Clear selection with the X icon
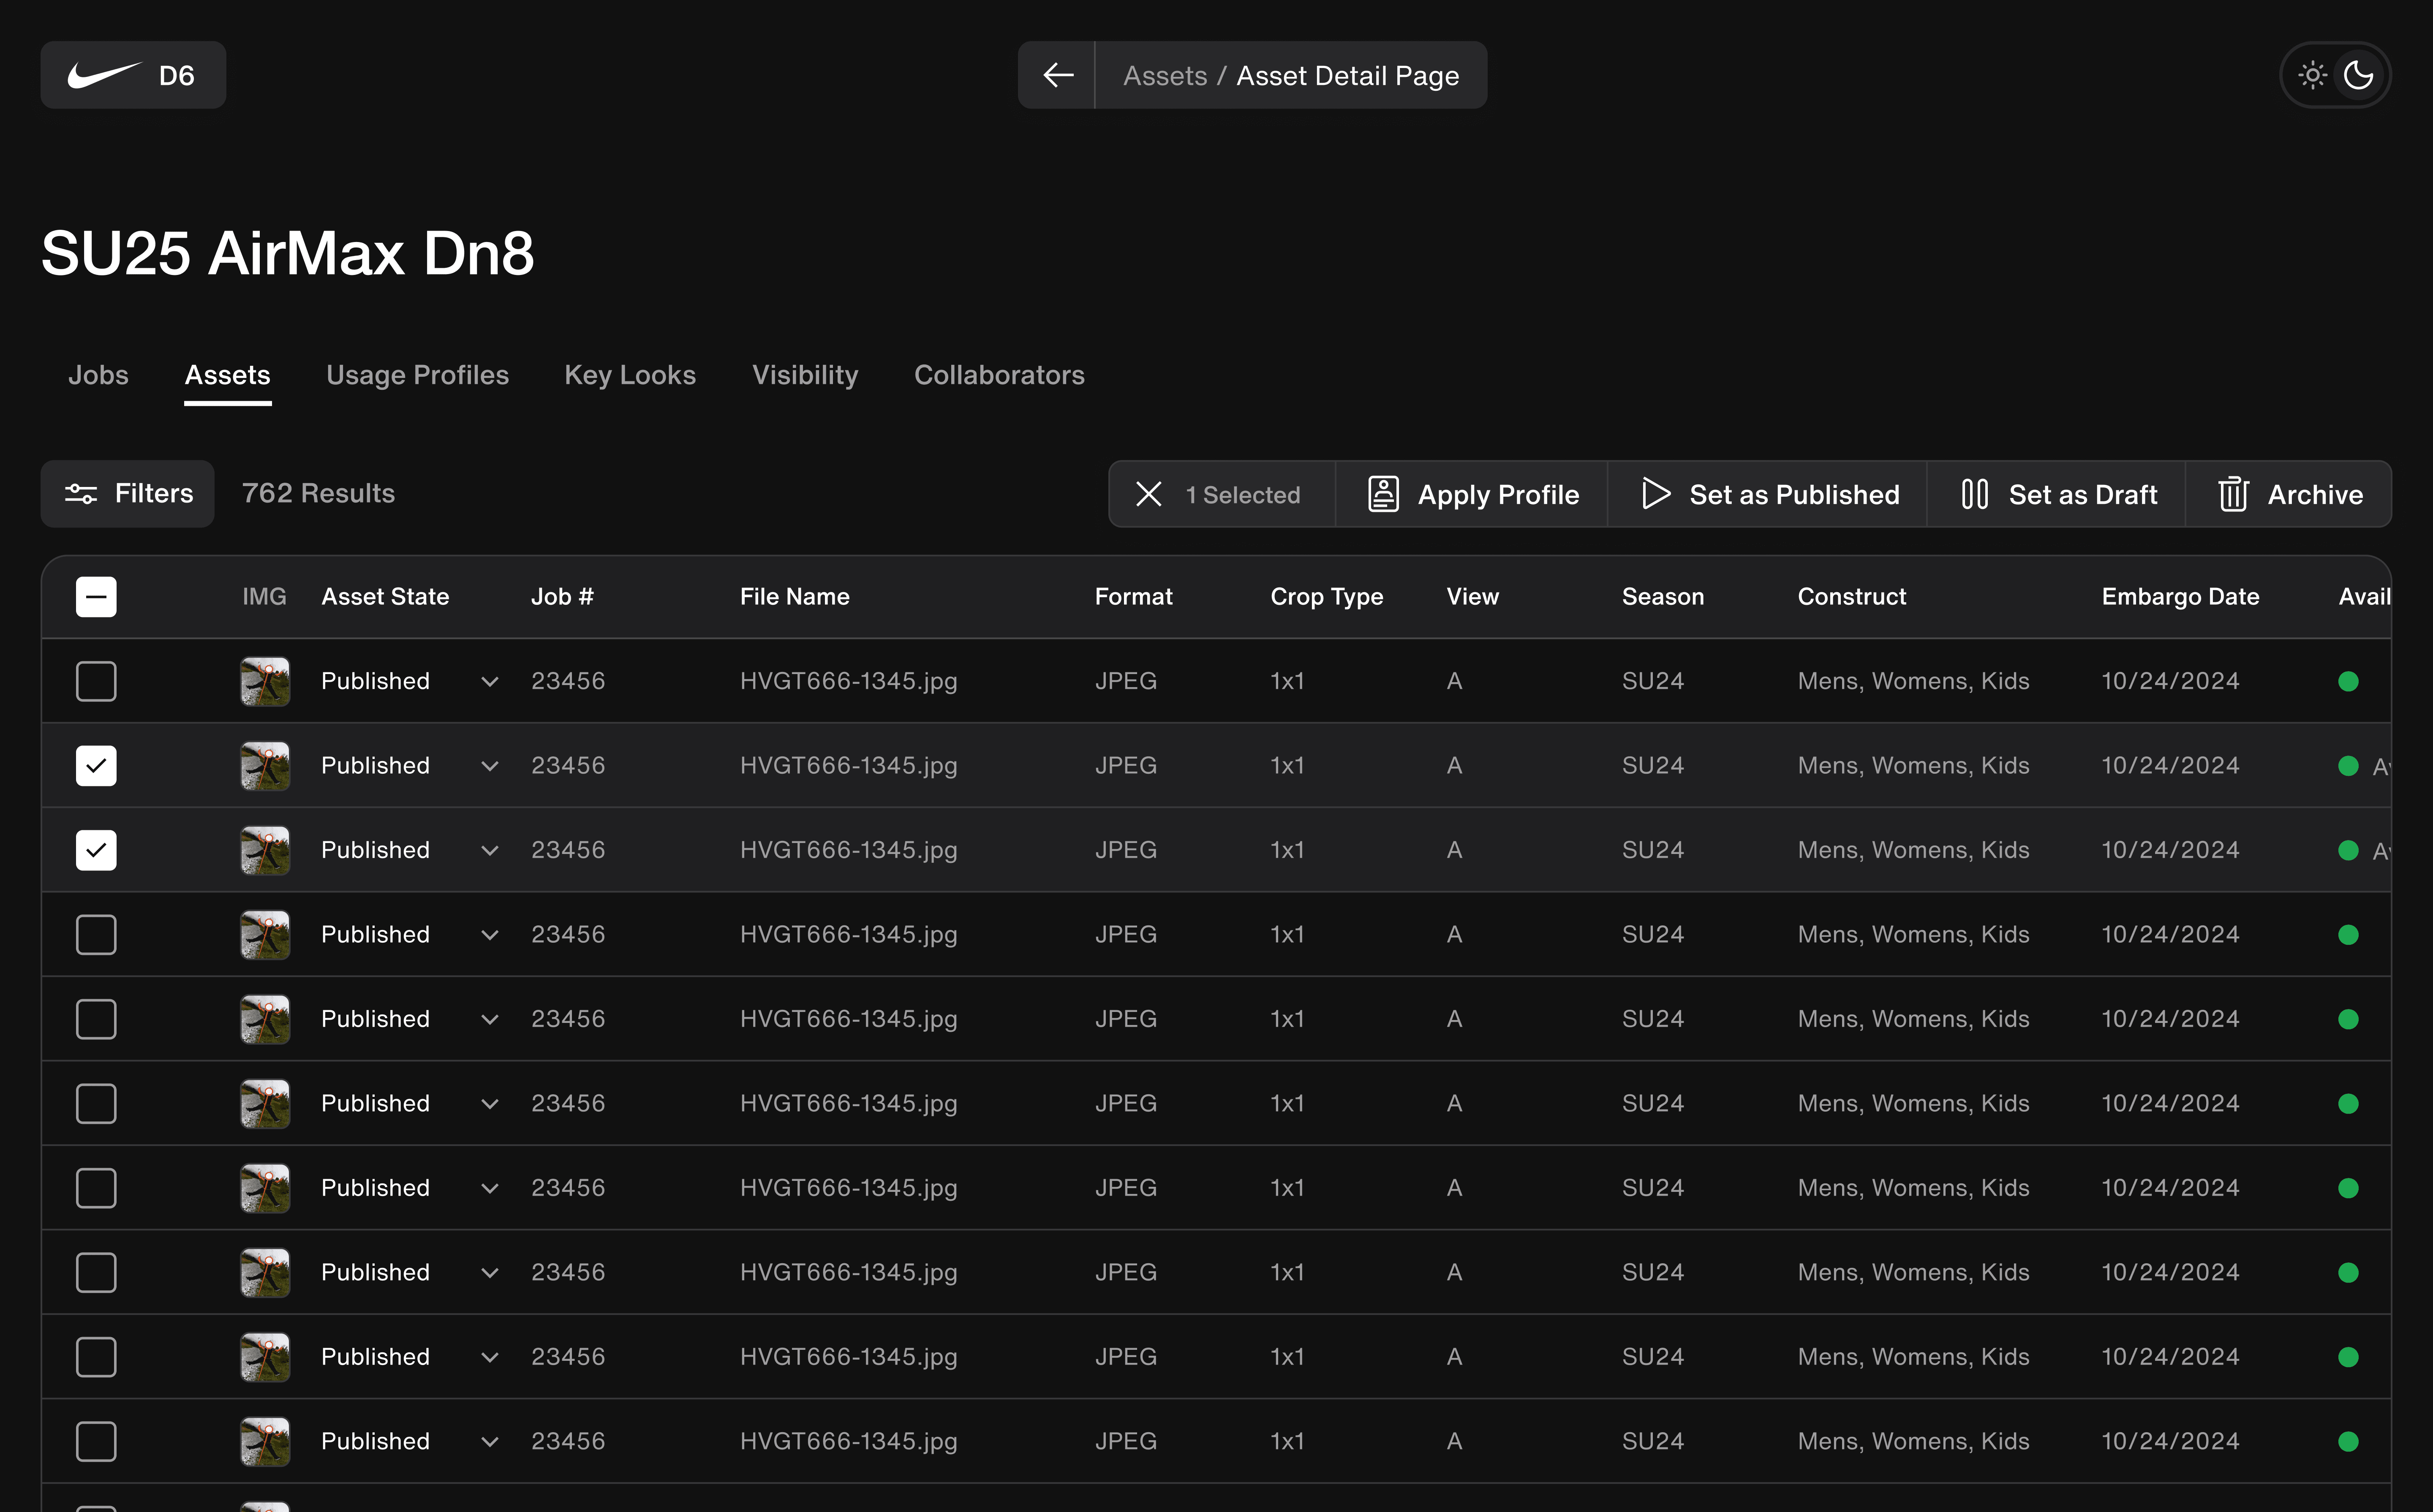Screen dimensions: 2433x1512 point(1149,494)
